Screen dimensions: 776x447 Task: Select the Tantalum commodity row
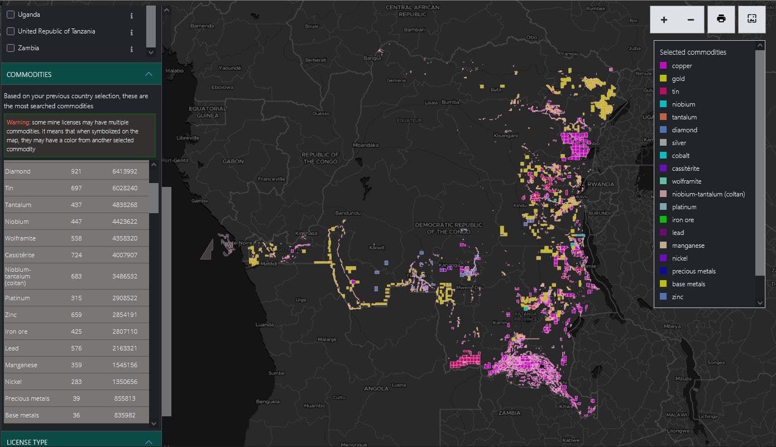[76, 205]
